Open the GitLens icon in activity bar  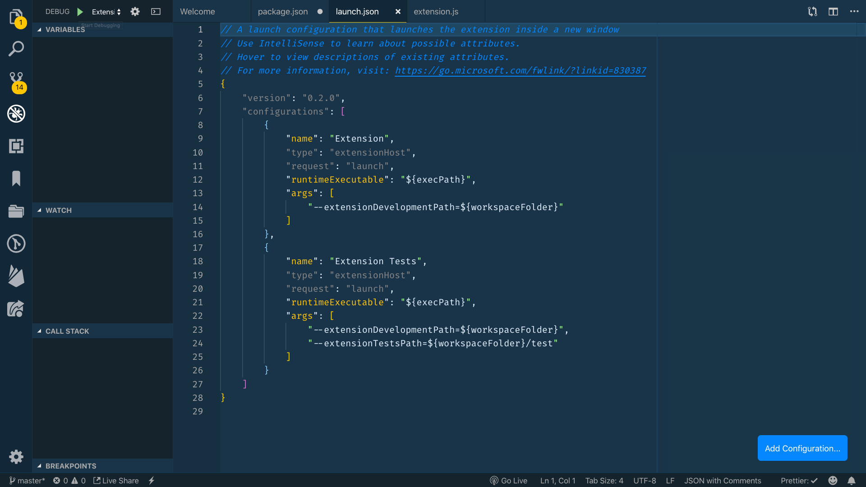click(16, 243)
